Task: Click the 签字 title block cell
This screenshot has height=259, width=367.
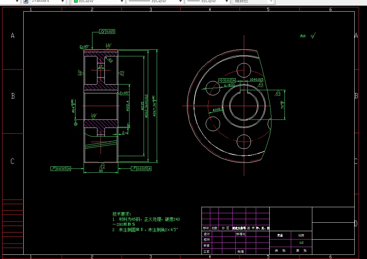Action: [251, 228]
